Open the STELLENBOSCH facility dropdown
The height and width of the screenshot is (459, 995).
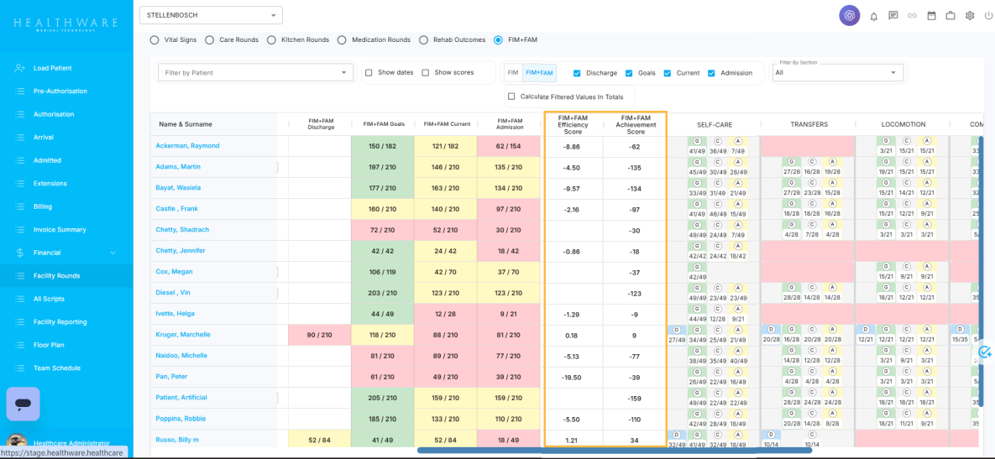(x=211, y=15)
